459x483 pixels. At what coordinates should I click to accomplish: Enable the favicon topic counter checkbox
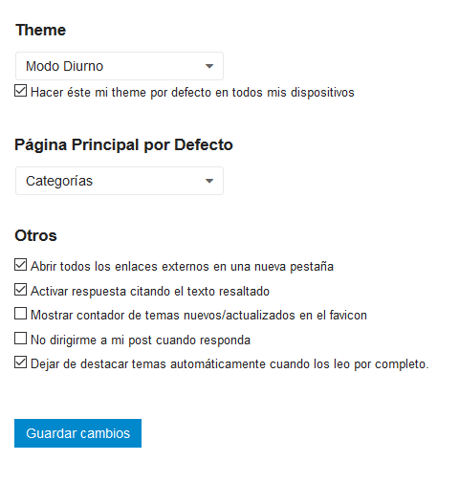[20, 314]
